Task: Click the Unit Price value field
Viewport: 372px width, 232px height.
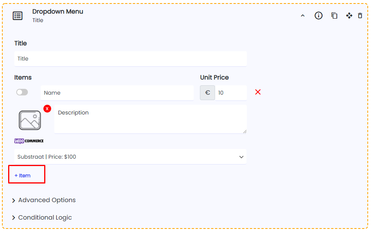Action: 231,93
